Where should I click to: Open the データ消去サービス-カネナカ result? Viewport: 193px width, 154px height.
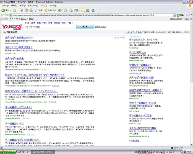point(19,108)
